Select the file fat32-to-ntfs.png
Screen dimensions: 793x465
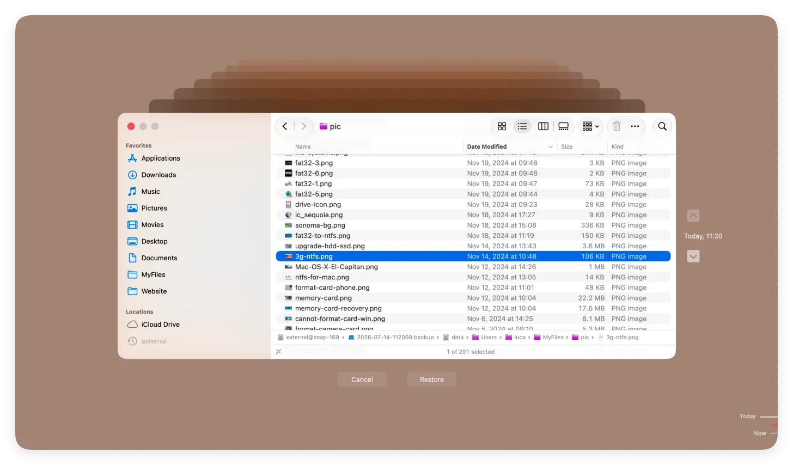pos(473,235)
